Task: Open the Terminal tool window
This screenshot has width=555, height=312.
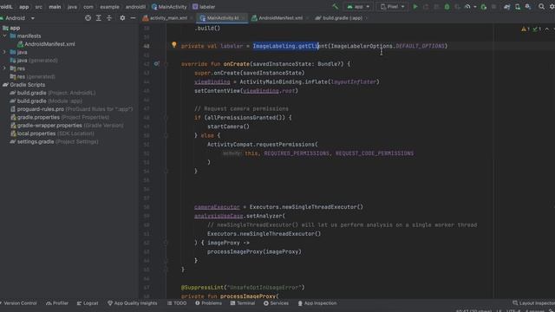Action: (x=243, y=303)
